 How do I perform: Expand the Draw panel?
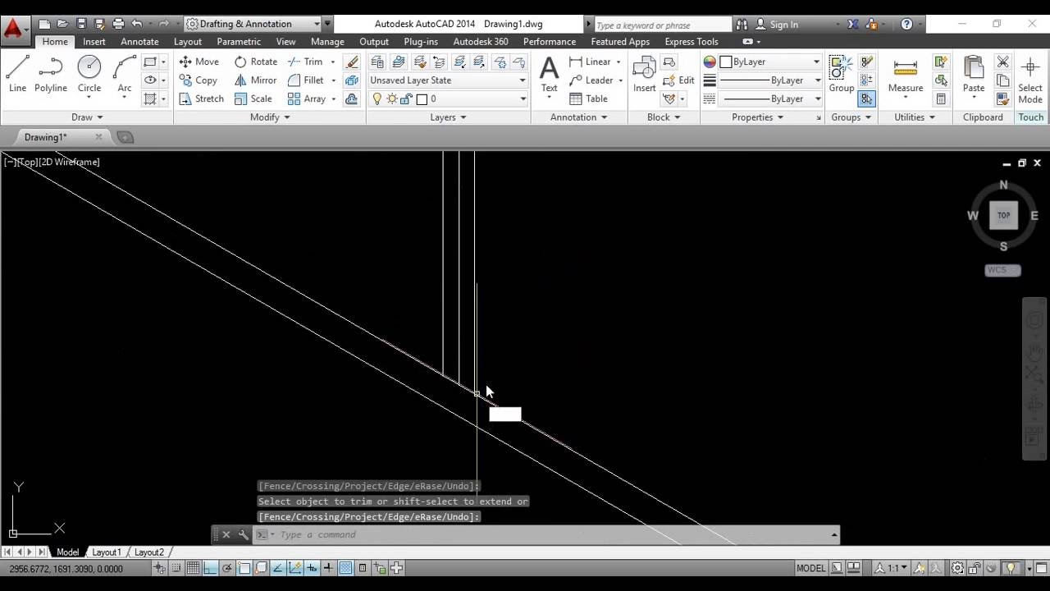pyautogui.click(x=87, y=117)
